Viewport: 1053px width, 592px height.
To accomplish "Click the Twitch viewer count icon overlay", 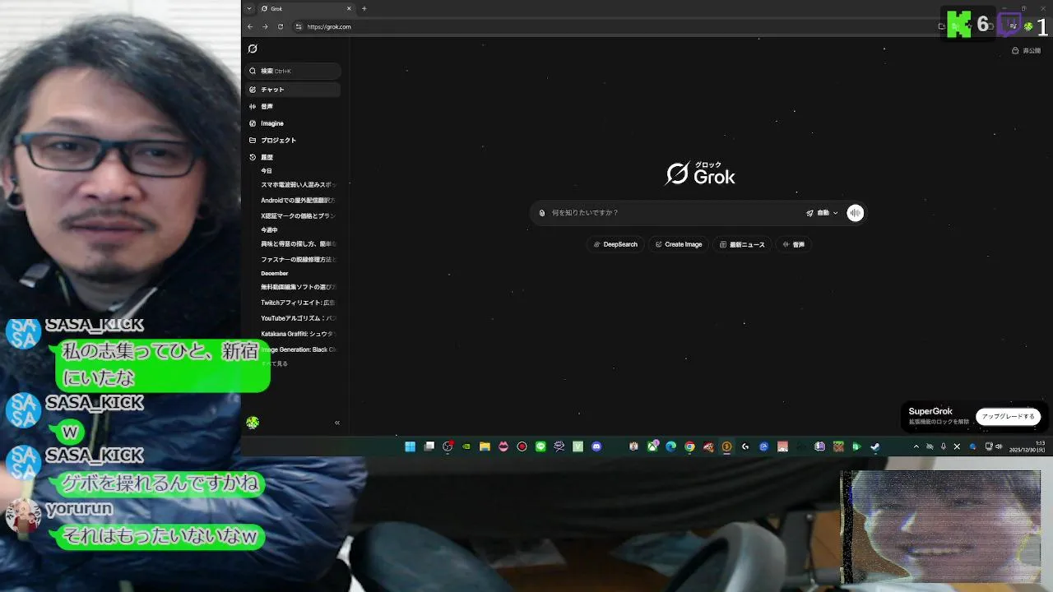I will click(1009, 23).
